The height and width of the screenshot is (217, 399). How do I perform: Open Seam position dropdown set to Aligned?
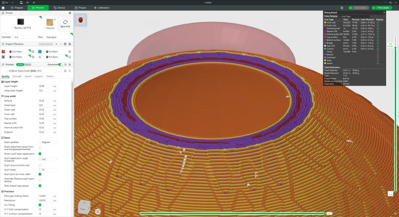coord(48,142)
